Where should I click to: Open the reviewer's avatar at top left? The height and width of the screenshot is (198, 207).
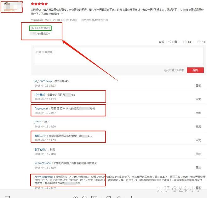tap(11, 6)
